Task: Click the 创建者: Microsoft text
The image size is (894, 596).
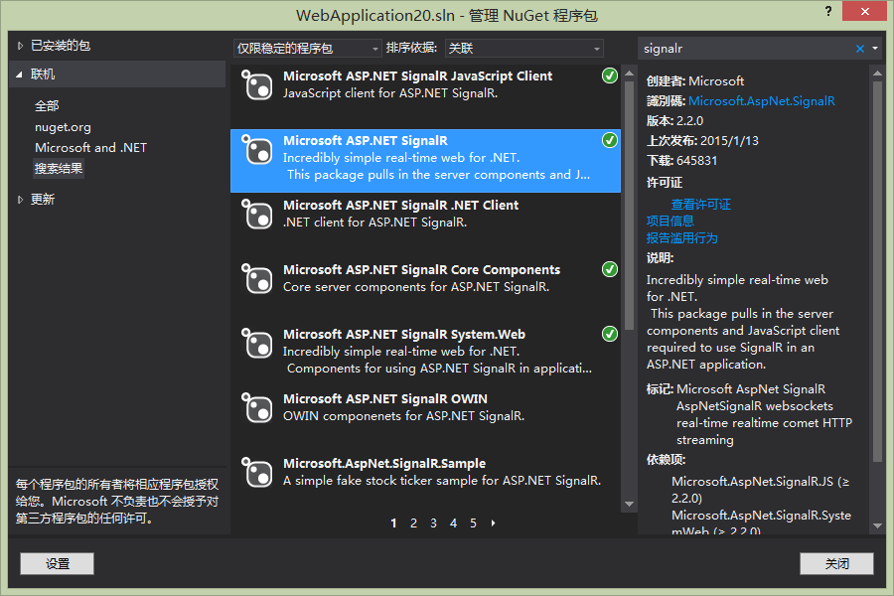Action: [695, 81]
